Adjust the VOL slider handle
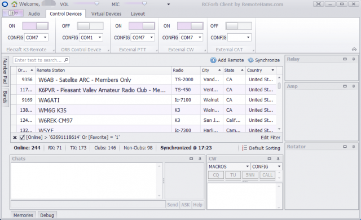 coord(97,3)
